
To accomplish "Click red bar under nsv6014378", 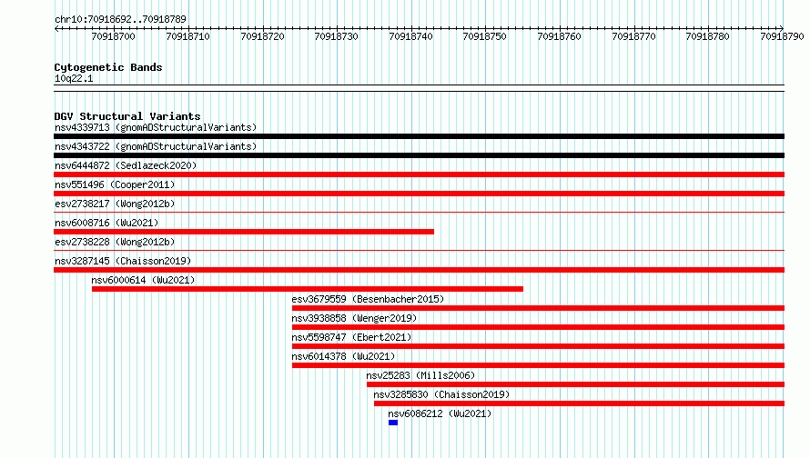I will (x=538, y=365).
